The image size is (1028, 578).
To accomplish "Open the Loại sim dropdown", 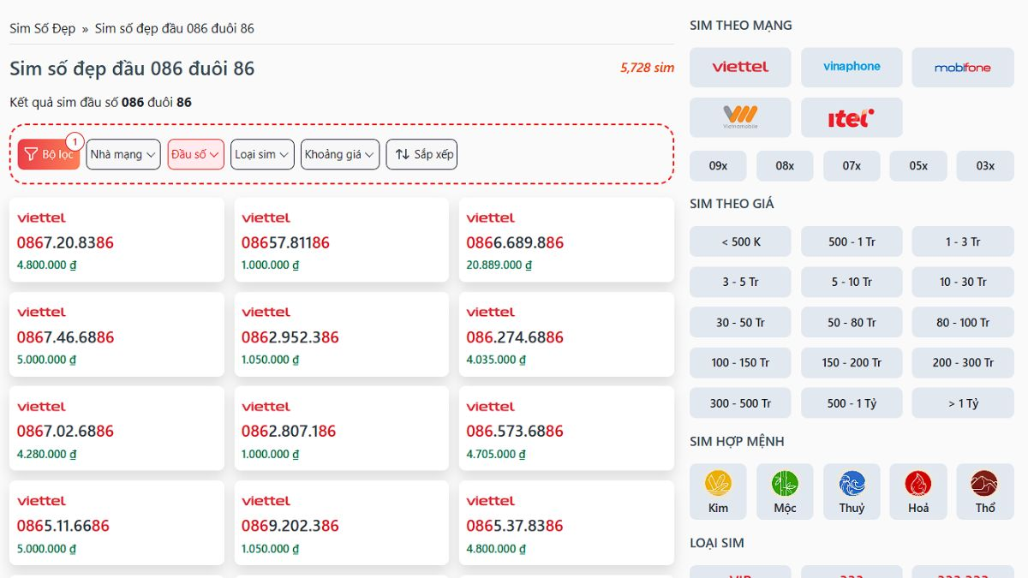I will [x=262, y=154].
